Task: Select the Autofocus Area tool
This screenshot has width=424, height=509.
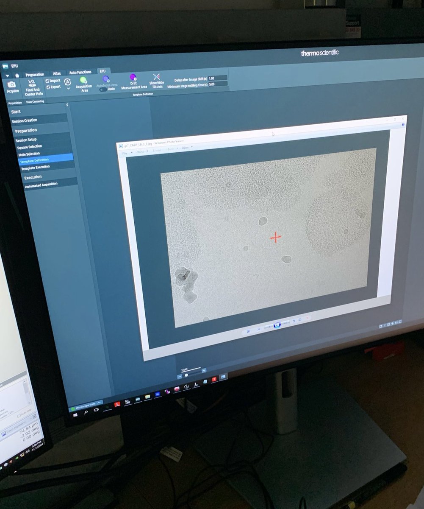Action: 106,81
